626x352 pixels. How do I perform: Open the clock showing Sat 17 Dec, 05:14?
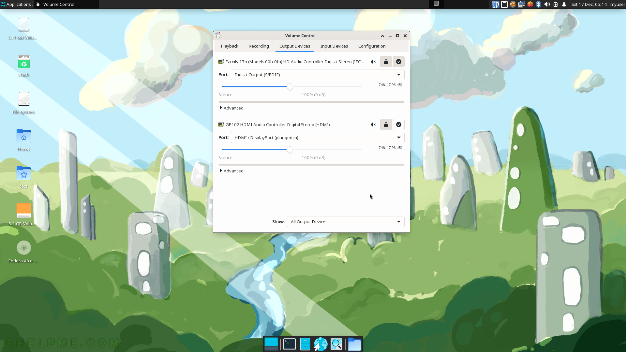click(589, 4)
